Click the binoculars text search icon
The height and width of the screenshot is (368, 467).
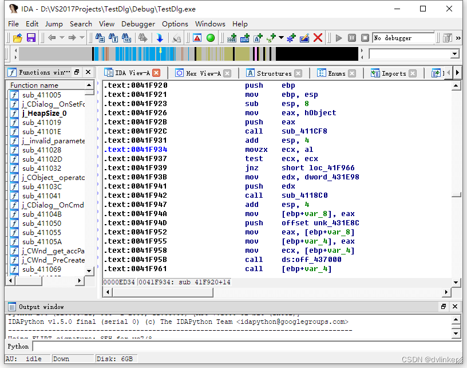pyautogui.click(x=113, y=38)
